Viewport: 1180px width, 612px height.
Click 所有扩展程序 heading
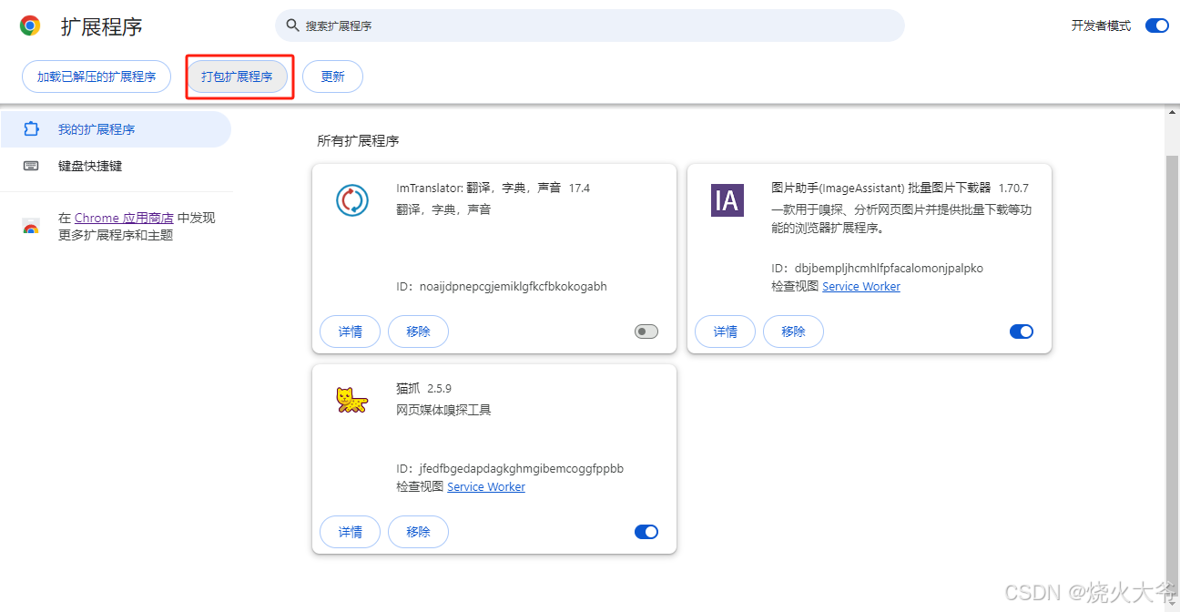(358, 141)
